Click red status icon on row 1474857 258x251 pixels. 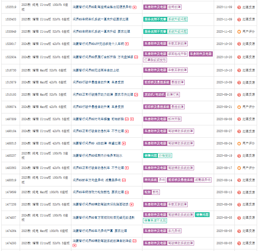pos(239,218)
